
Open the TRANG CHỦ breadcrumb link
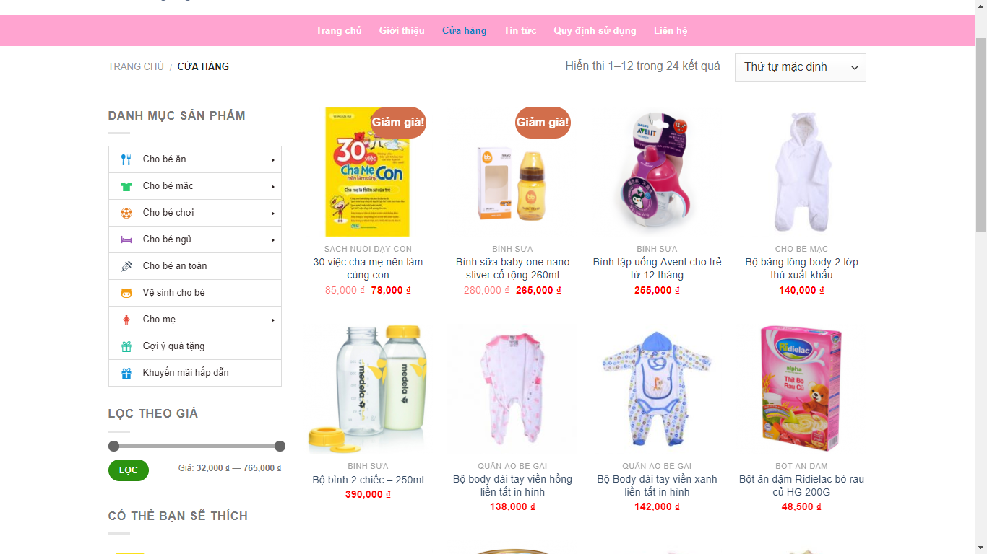(x=136, y=66)
